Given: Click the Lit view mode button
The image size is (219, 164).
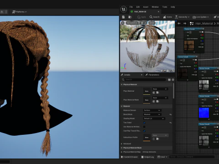Looking at the screenshot, I should [143, 23].
